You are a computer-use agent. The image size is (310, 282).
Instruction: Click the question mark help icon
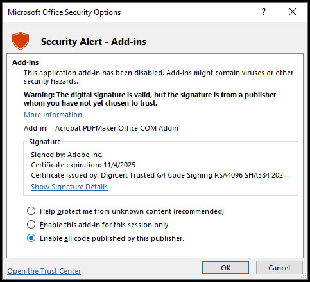point(264,12)
